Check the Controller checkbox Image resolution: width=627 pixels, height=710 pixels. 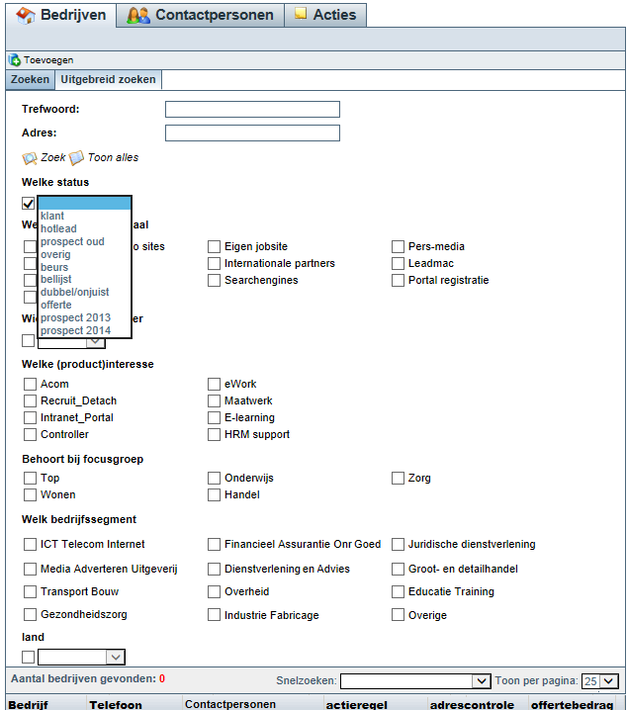(30, 435)
